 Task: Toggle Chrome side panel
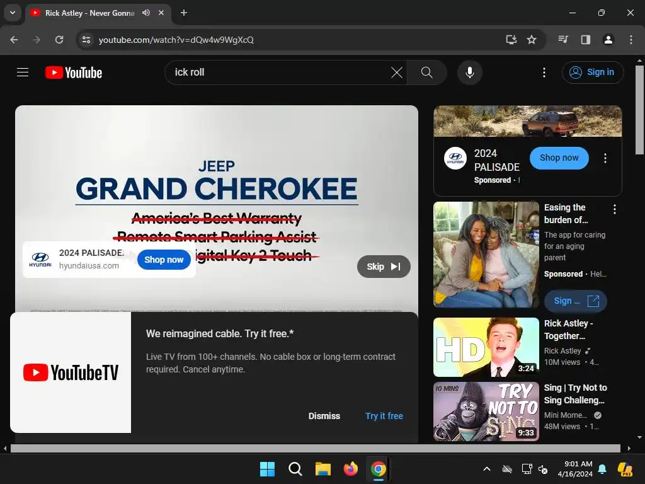coord(586,40)
